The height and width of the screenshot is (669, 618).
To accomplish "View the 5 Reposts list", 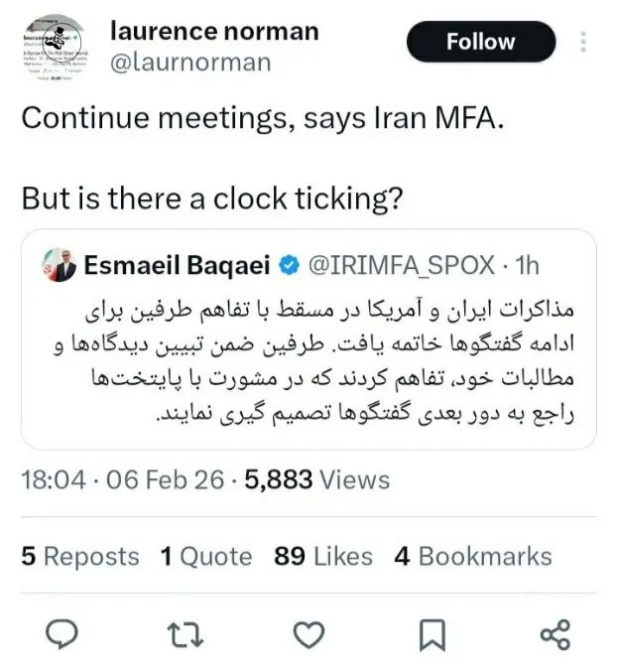I will point(80,557).
